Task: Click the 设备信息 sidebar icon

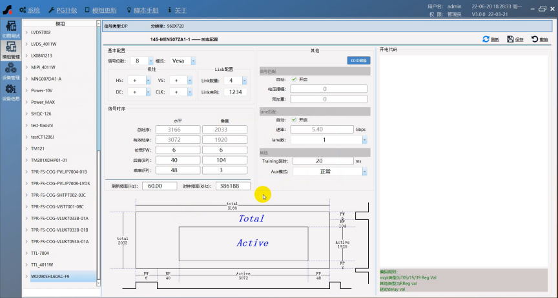Action: click(x=11, y=92)
